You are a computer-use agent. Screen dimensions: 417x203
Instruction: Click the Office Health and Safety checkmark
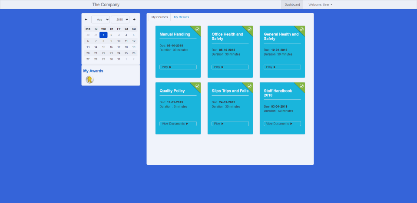coord(249,29)
